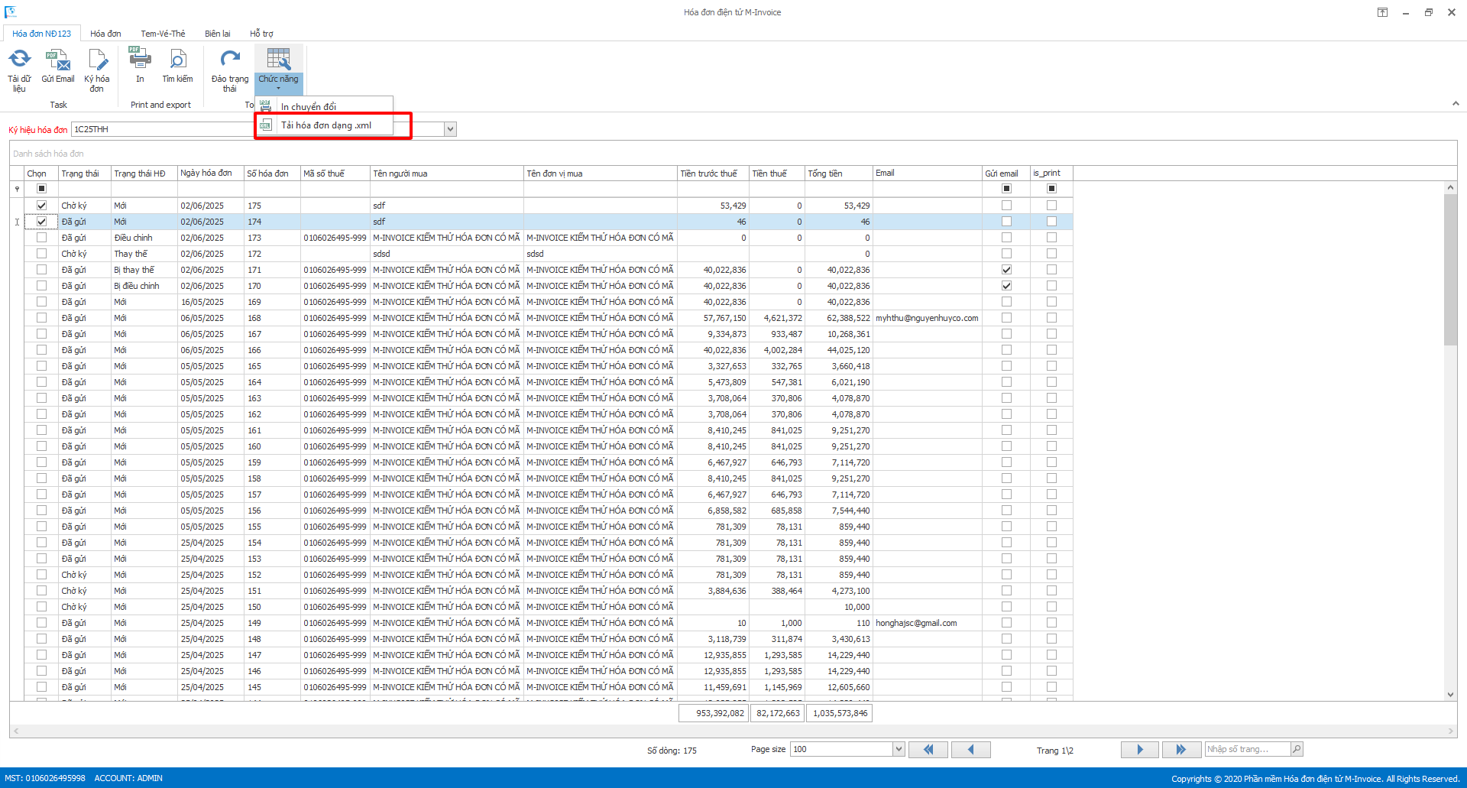Image resolution: width=1467 pixels, height=788 pixels.
Task: Click the email myhthu@nguyenhuyco.com cell
Action: 927,318
